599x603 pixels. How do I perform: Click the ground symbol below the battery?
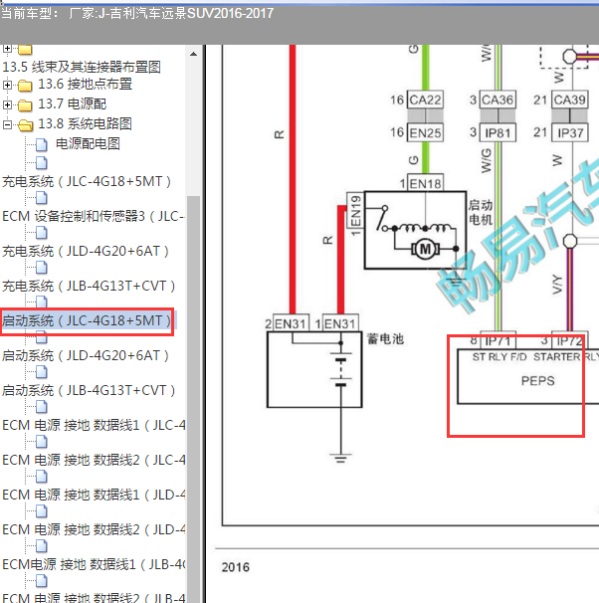coord(340,458)
